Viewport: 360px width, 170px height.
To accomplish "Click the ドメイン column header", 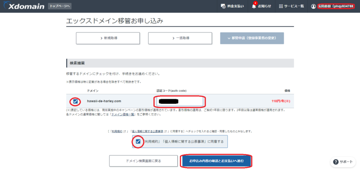I will click(93, 91).
